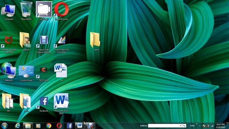
Task: Select the Word document named ss
Action: (x=61, y=72)
